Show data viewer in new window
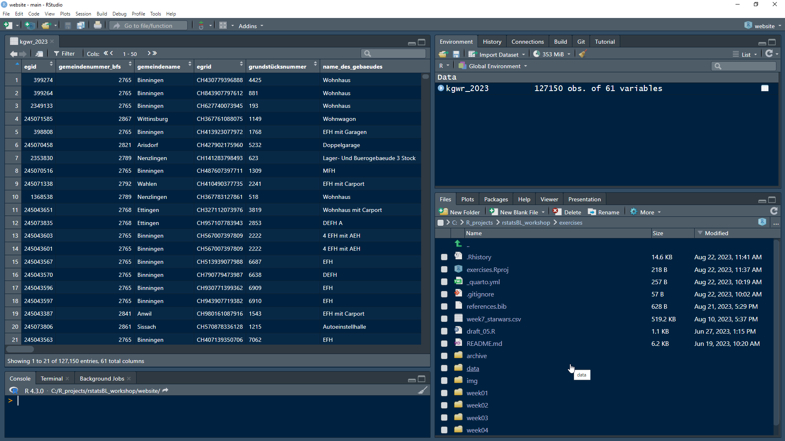 (39, 53)
